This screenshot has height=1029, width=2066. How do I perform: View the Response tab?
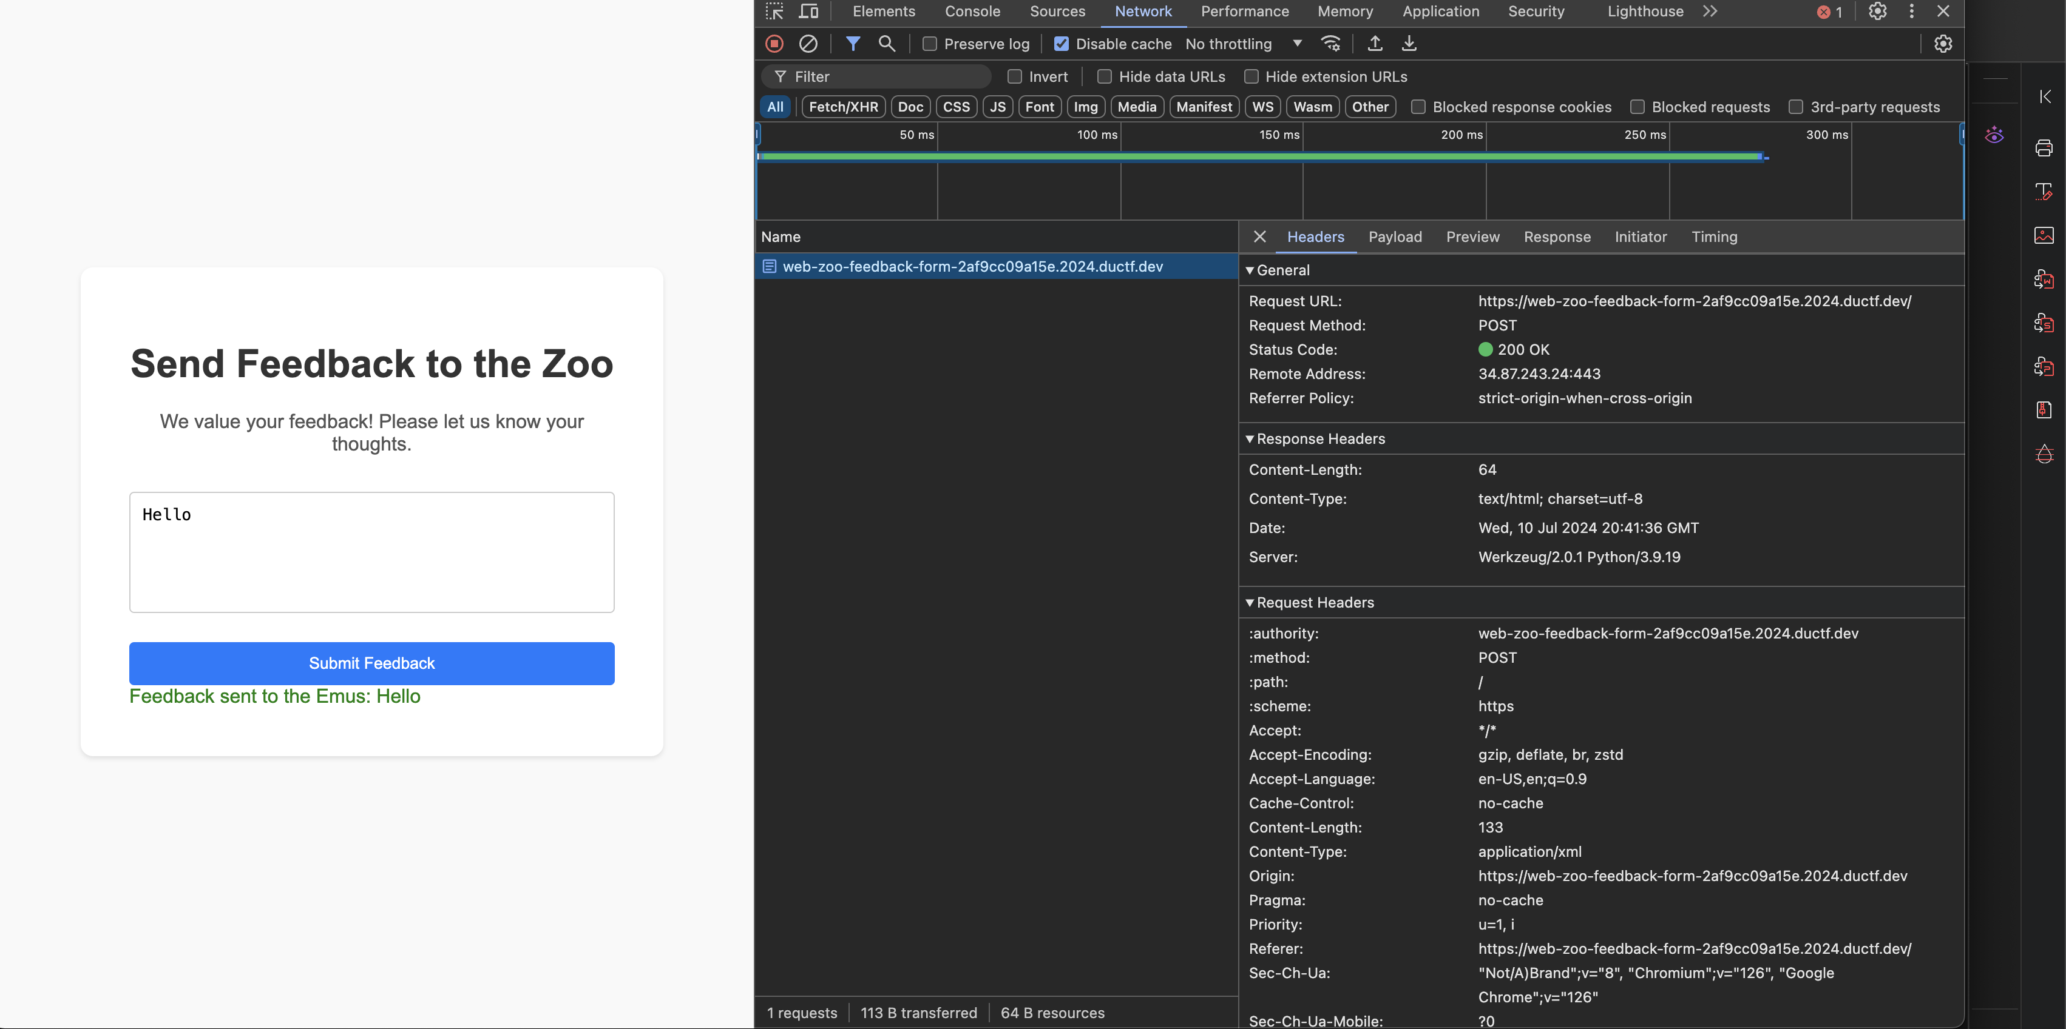(1557, 236)
